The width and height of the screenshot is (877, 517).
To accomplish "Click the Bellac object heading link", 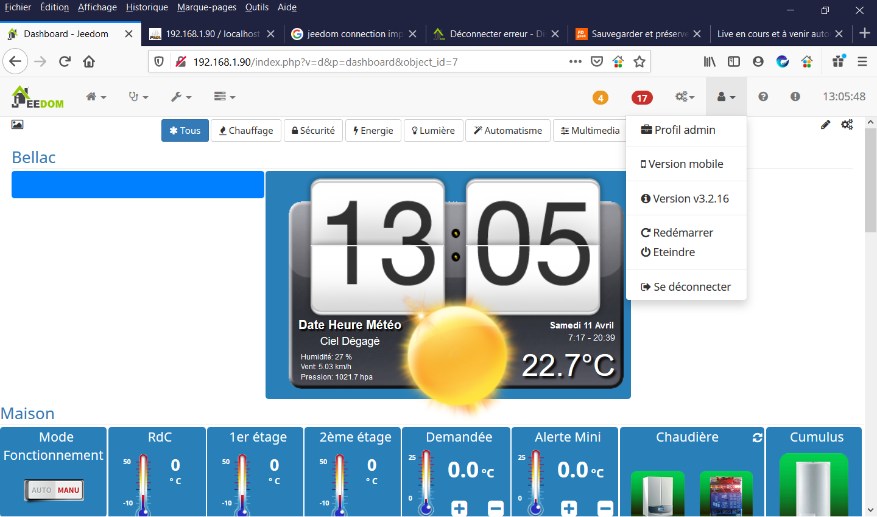I will [34, 158].
